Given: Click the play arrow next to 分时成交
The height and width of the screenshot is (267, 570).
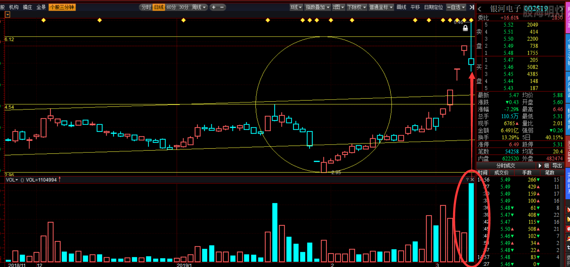Looking at the screenshot, I should coord(540,166).
